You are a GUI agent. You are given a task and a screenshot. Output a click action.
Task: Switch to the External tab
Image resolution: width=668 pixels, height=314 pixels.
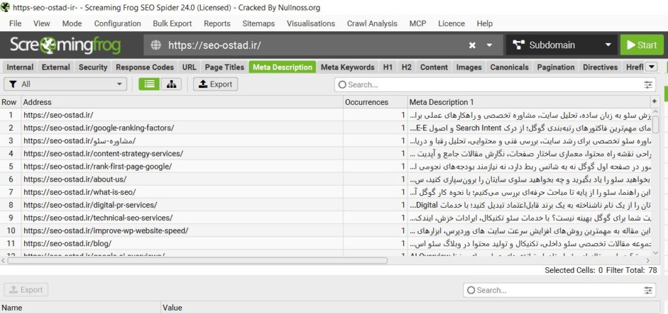[55, 67]
